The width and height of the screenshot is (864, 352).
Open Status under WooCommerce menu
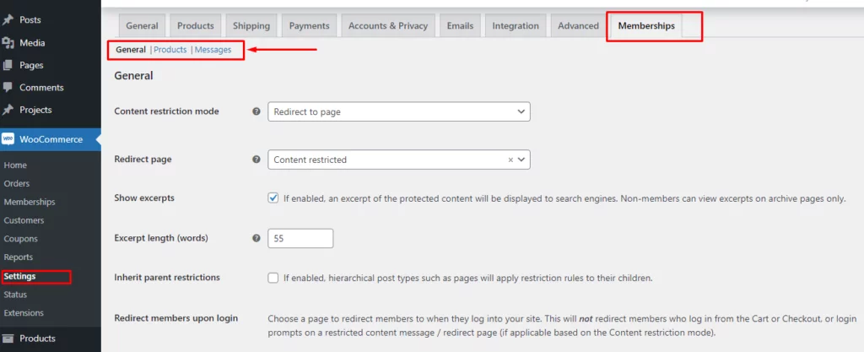(15, 295)
